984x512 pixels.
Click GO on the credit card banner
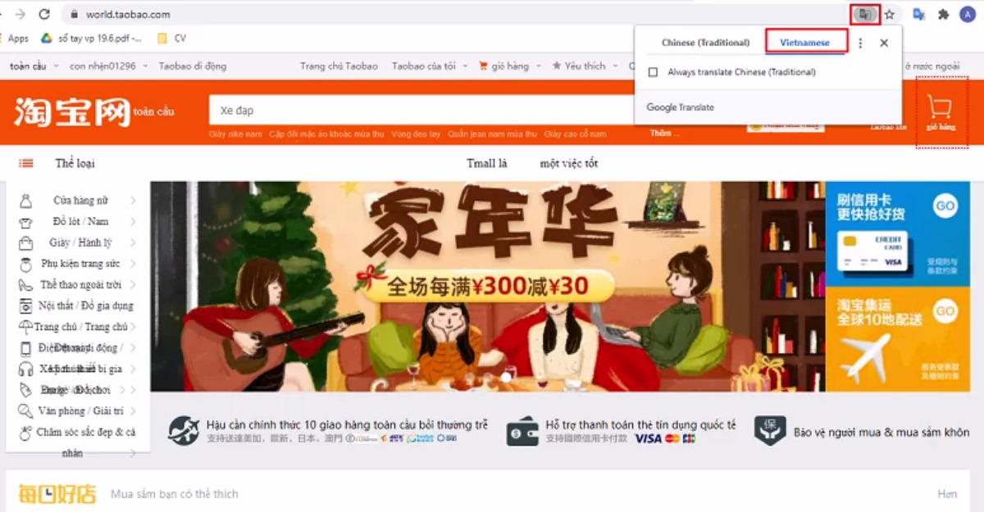click(945, 205)
